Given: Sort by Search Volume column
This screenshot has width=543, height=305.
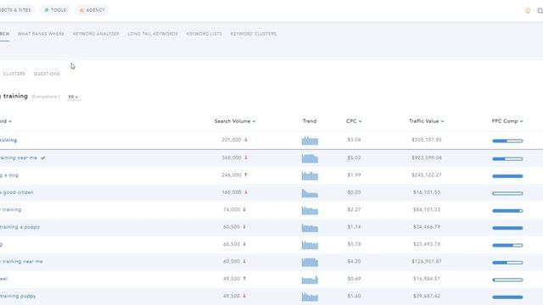Looking at the screenshot, I should pos(235,121).
